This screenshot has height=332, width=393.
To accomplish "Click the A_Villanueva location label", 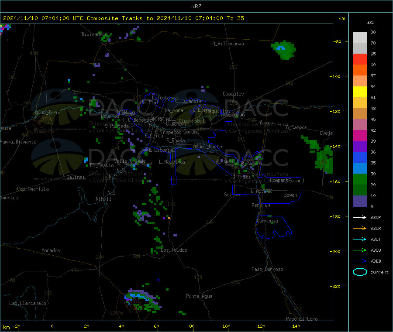I will (228, 44).
